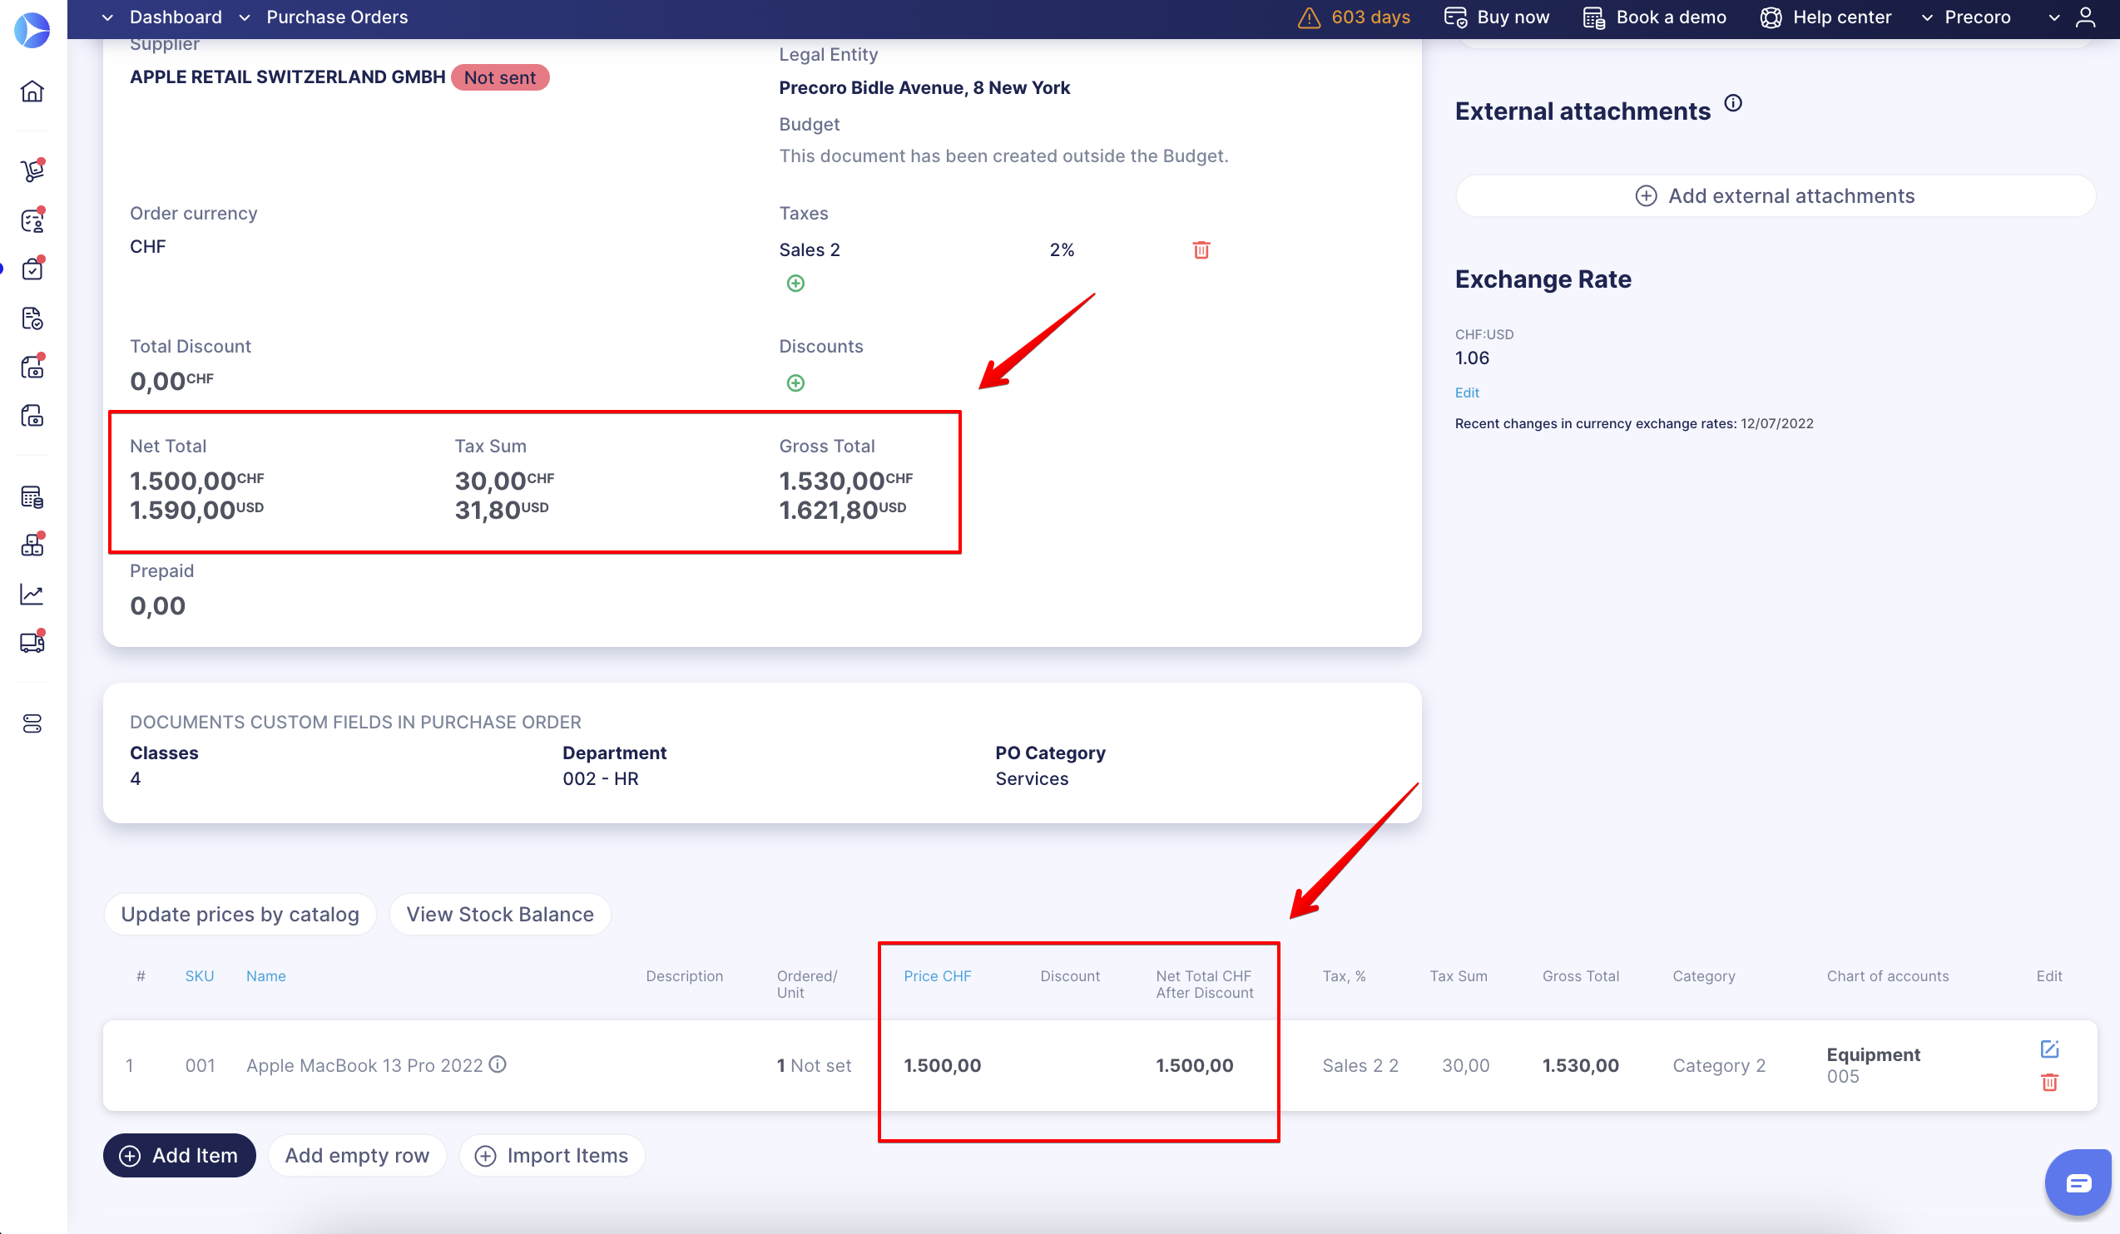2120x1234 pixels.
Task: Click the Not sent status badge
Action: click(500, 77)
